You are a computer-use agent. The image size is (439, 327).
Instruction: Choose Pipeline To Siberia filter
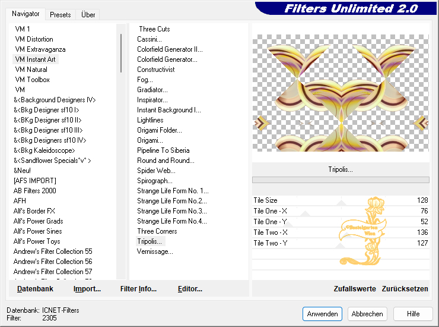(163, 150)
